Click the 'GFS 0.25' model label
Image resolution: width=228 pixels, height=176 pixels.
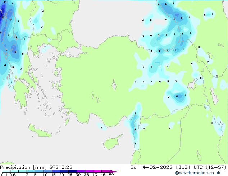pos(61,167)
